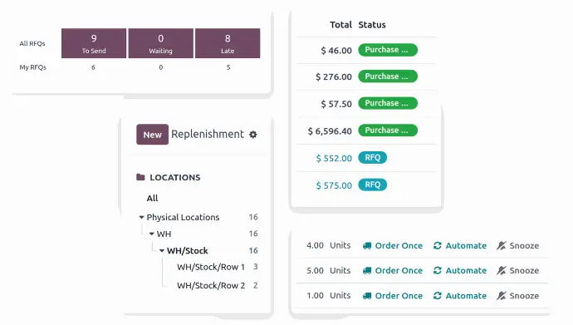Select the To Send RFQs tile

click(94, 43)
